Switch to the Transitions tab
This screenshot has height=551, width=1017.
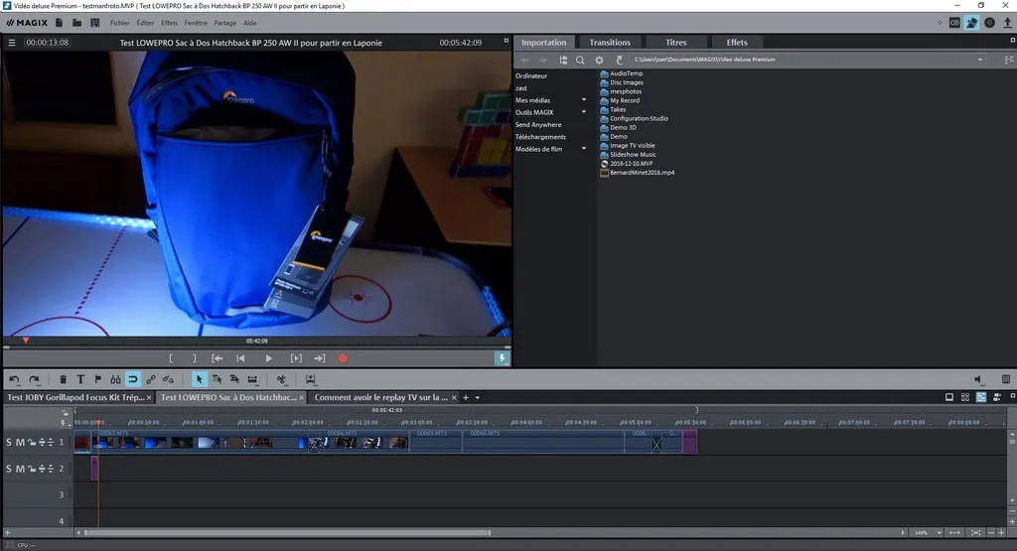click(x=609, y=43)
